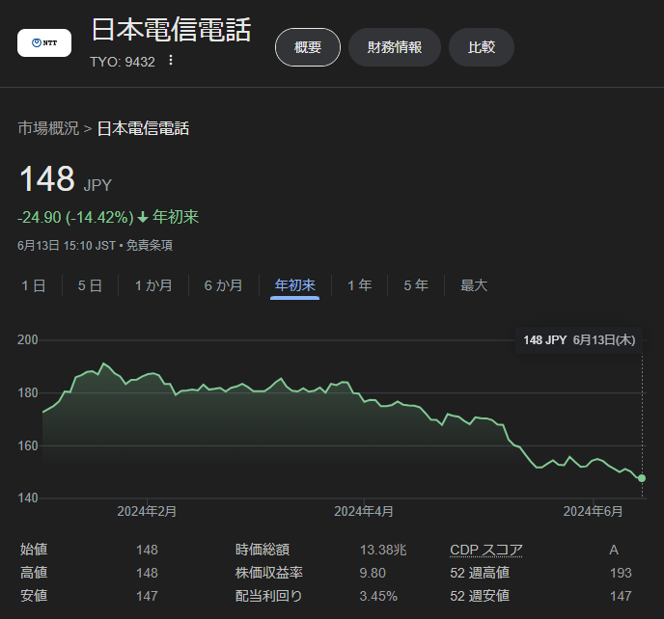Click the 株価収益率 value 9.80
Viewport: 664px width, 619px height.
[x=373, y=573]
